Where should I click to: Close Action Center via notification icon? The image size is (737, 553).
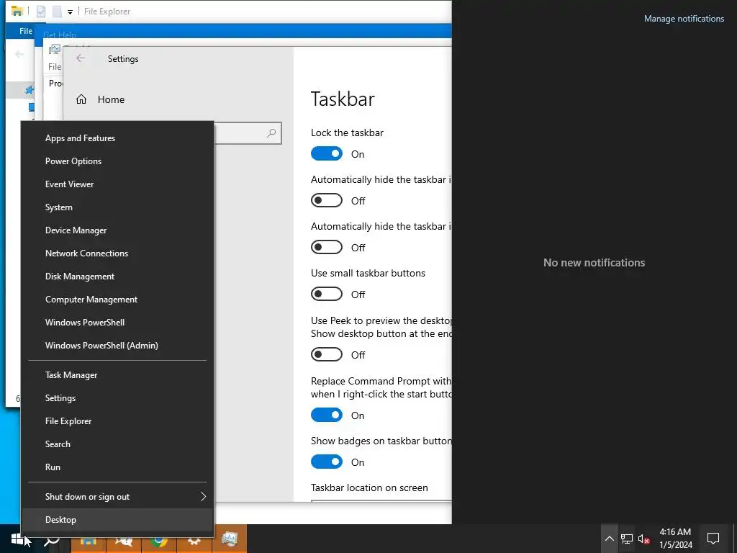713,539
